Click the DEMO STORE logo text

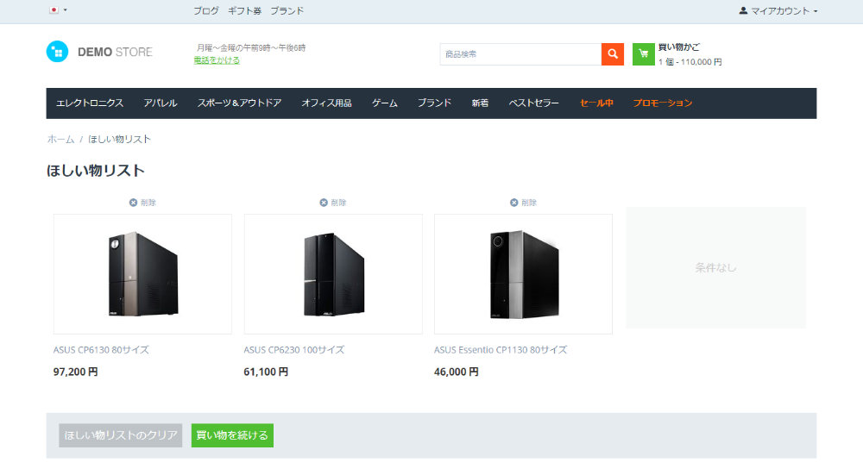(x=115, y=52)
